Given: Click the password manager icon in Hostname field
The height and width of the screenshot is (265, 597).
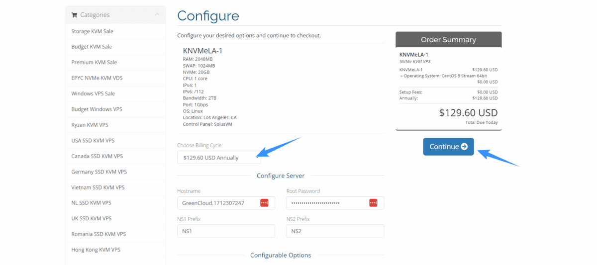Looking at the screenshot, I should point(264,203).
